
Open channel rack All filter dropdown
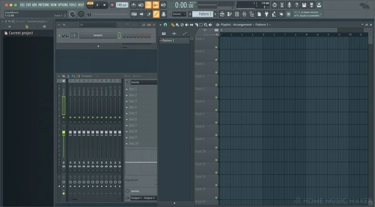coord(98,25)
